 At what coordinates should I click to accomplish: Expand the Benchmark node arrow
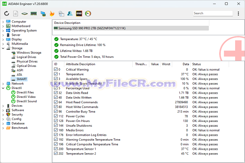tap(3, 128)
